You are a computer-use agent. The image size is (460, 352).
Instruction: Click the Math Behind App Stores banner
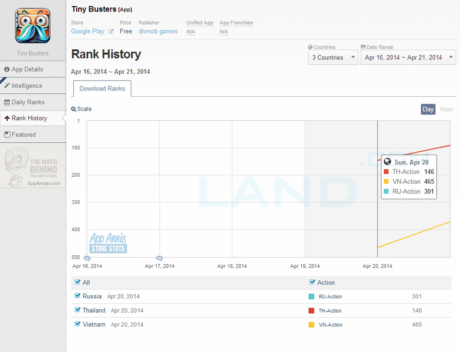click(x=33, y=167)
